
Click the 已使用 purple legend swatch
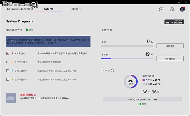point(144,80)
